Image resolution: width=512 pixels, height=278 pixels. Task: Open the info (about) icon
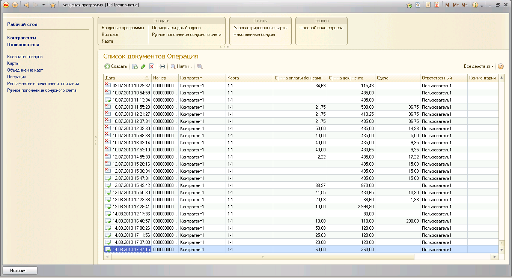475,5
